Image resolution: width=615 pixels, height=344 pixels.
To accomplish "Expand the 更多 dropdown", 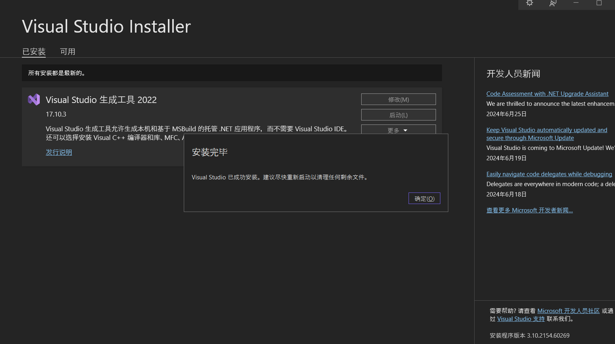I will point(399,130).
